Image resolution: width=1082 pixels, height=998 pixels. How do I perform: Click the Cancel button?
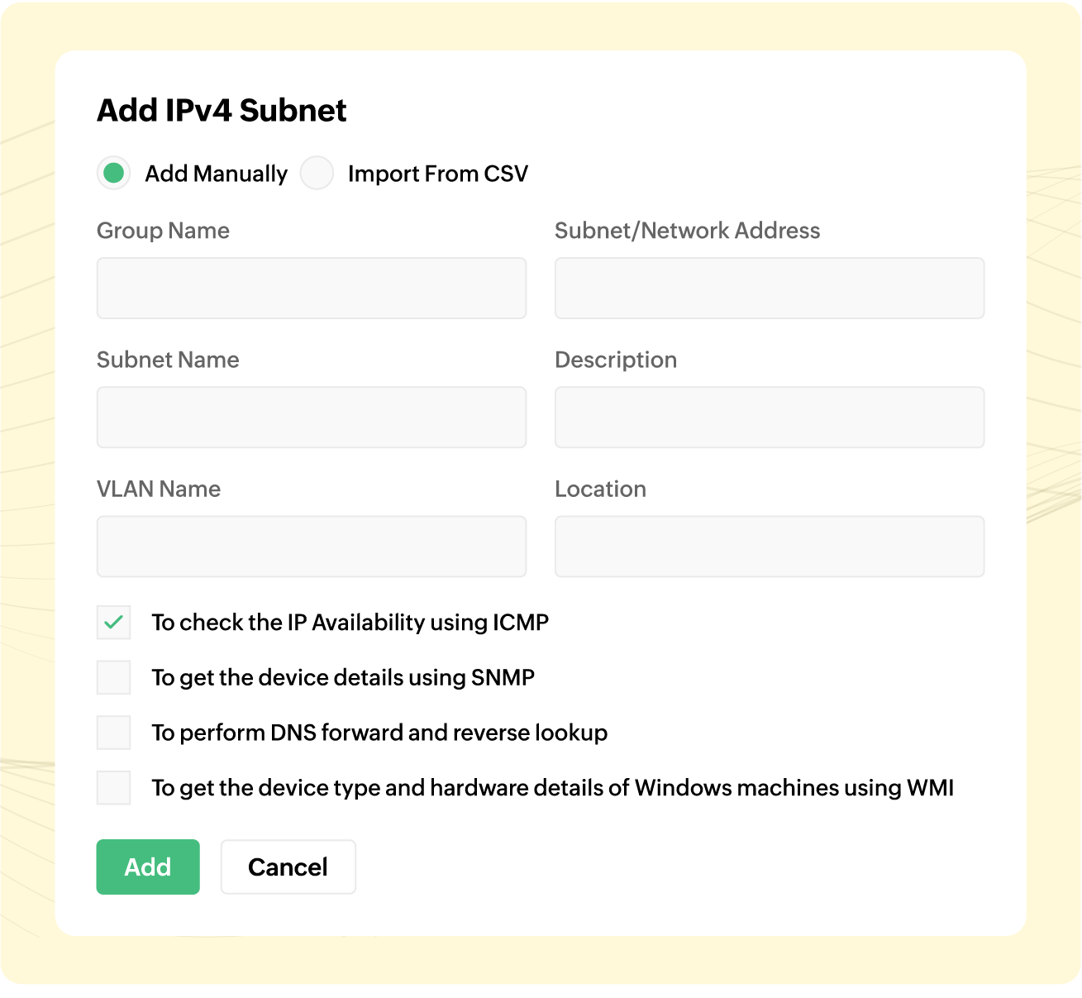pyautogui.click(x=288, y=867)
